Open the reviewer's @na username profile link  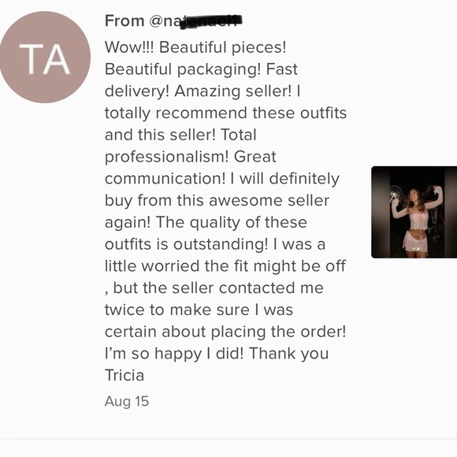[x=195, y=21]
